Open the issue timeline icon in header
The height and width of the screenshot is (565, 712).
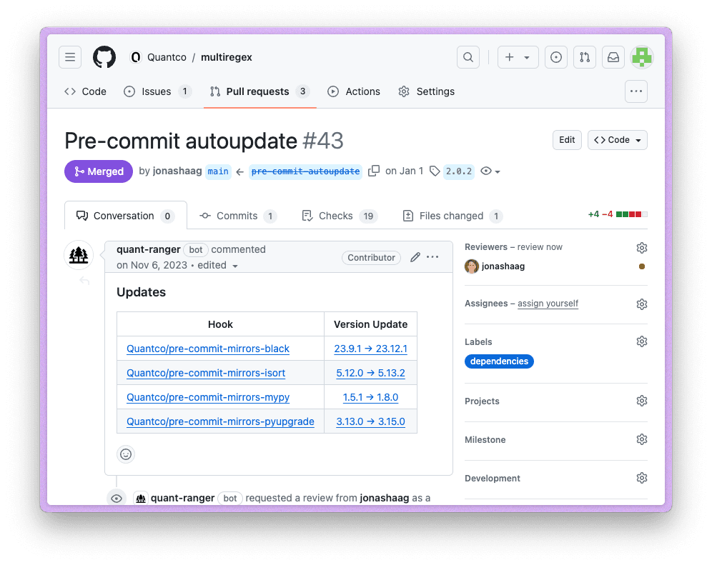(x=556, y=57)
